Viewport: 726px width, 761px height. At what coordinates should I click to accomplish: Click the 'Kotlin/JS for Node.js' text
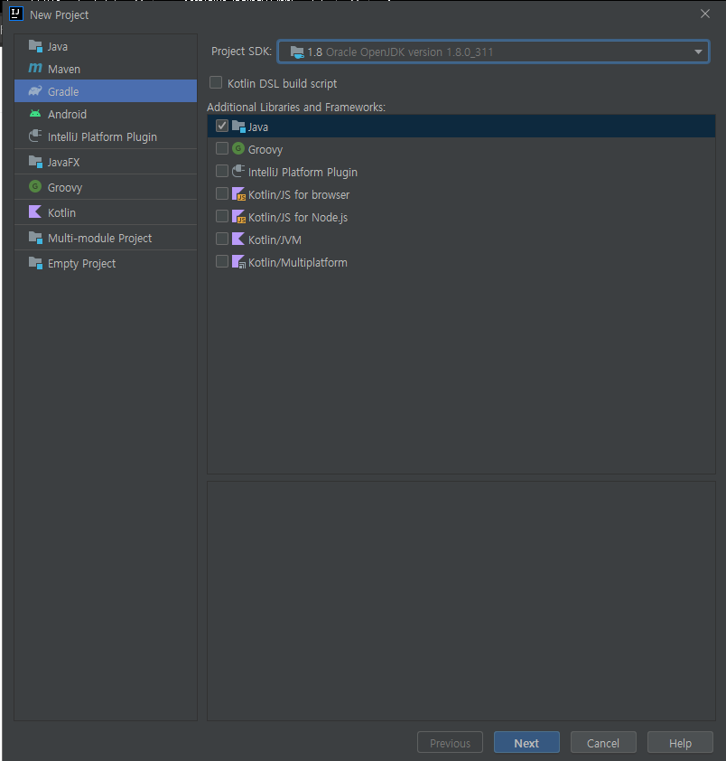pyautogui.click(x=298, y=218)
